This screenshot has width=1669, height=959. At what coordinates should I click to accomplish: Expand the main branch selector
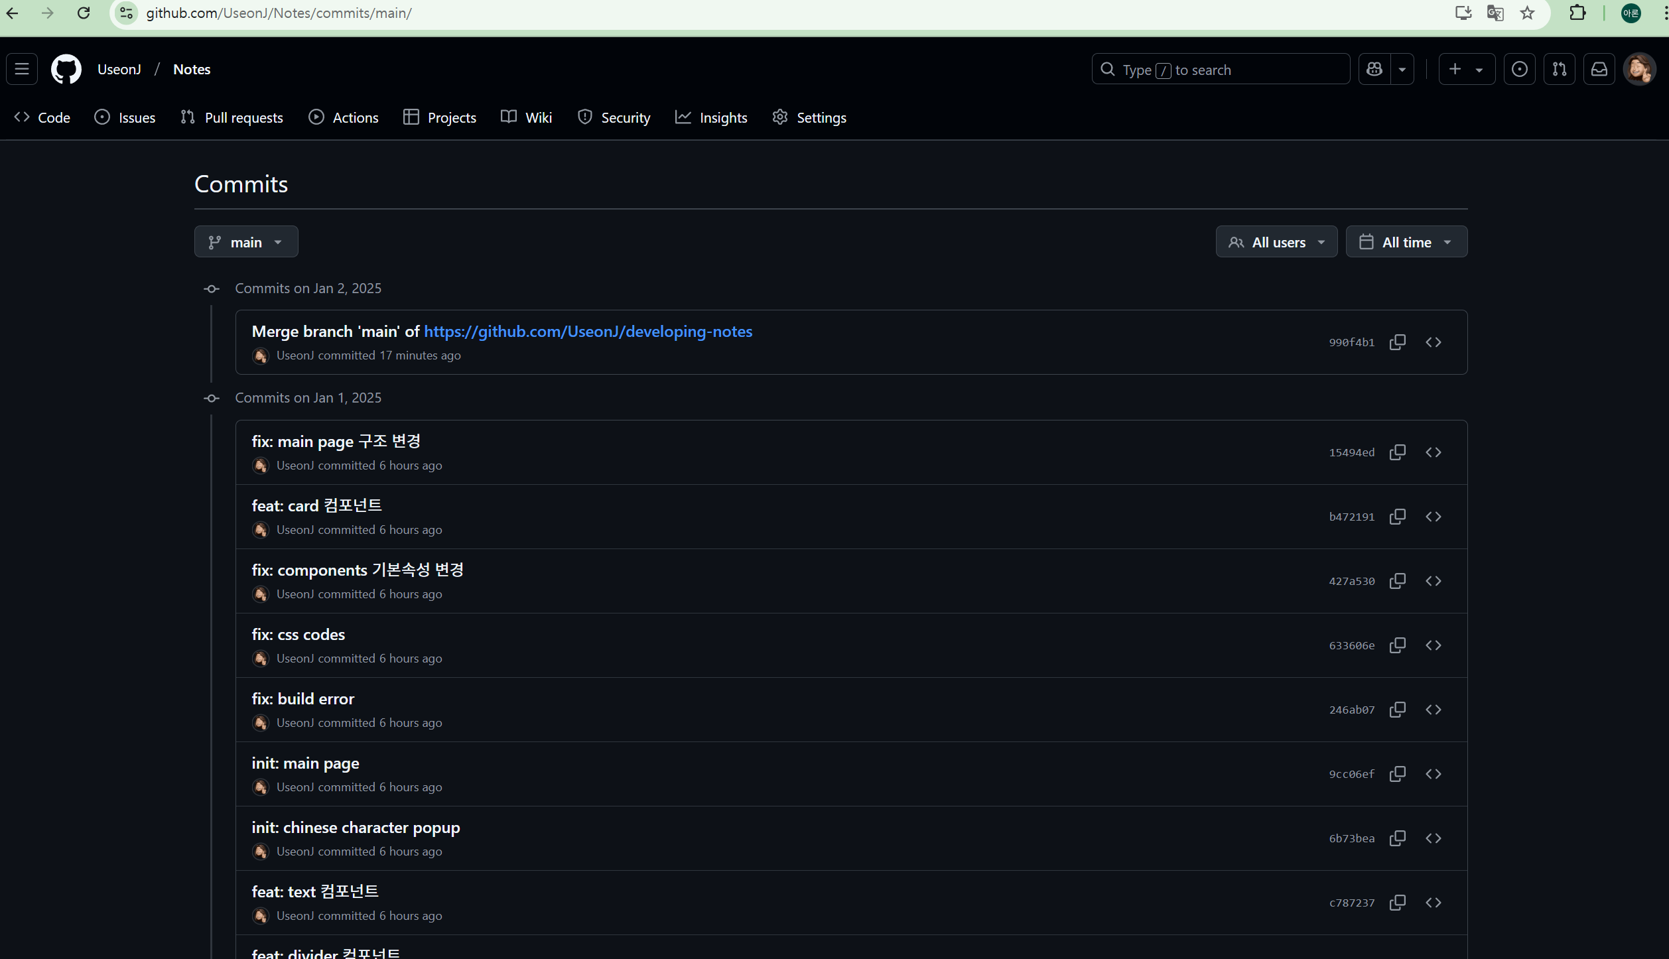pos(246,242)
